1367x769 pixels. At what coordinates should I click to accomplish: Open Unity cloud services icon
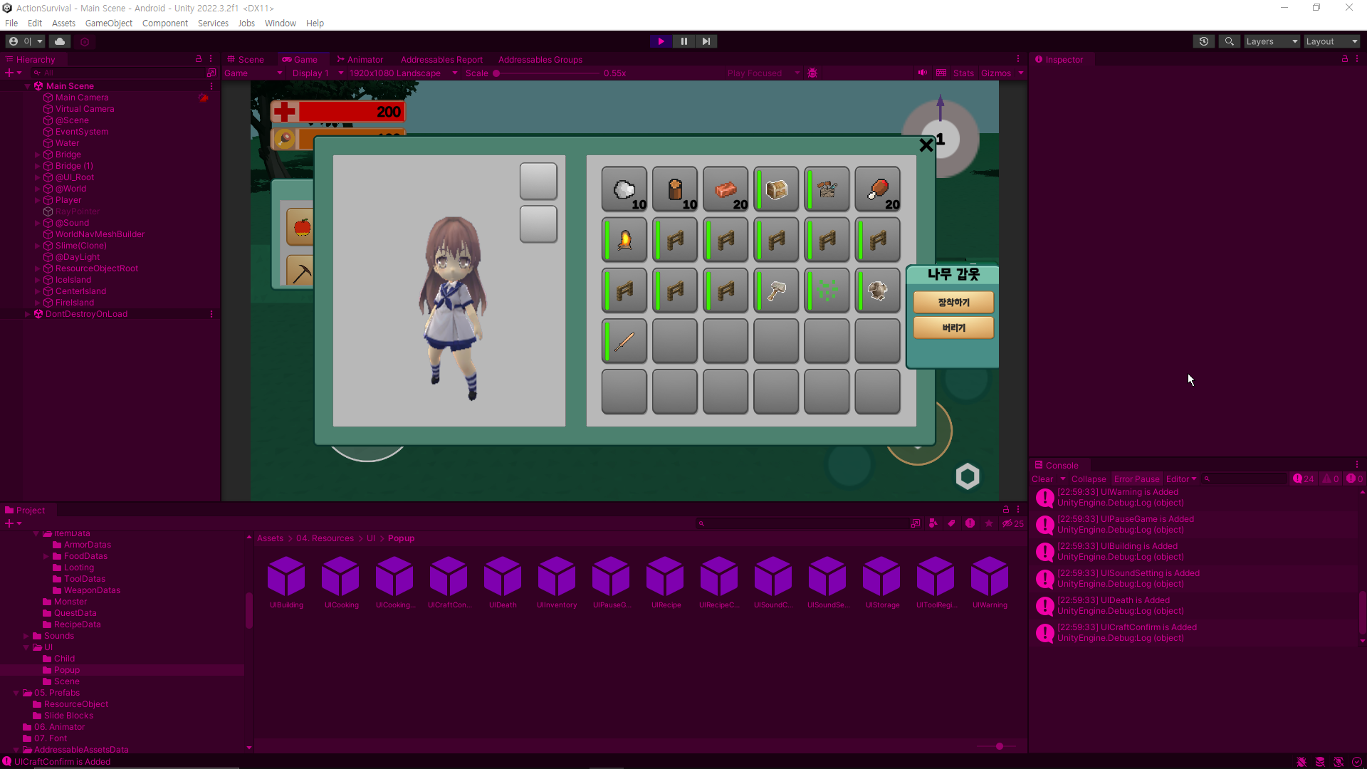[x=60, y=41]
